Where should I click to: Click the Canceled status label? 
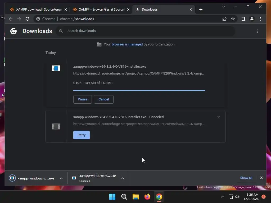click(x=156, y=117)
